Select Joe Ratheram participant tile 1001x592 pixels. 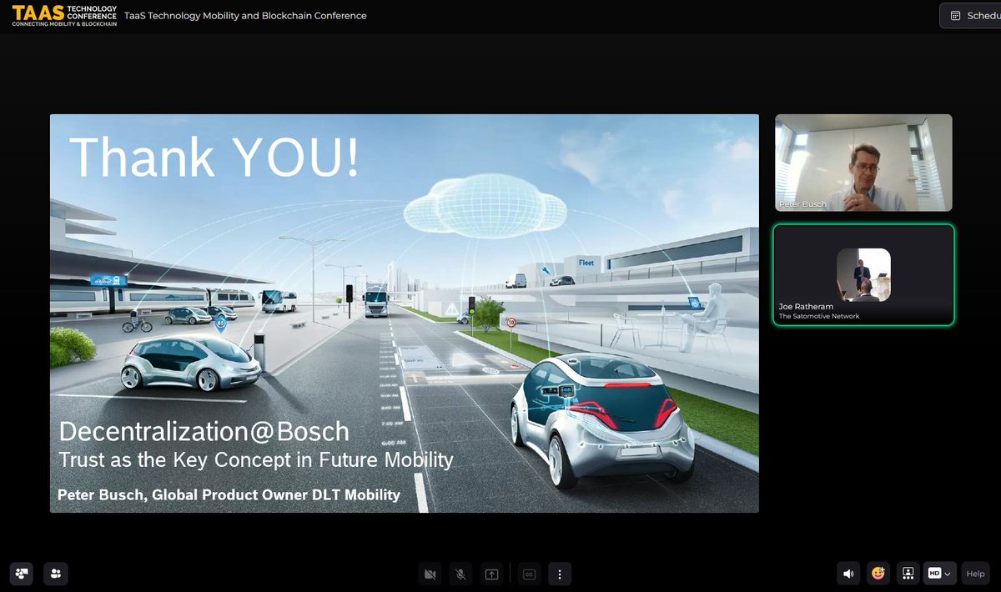pos(863,274)
